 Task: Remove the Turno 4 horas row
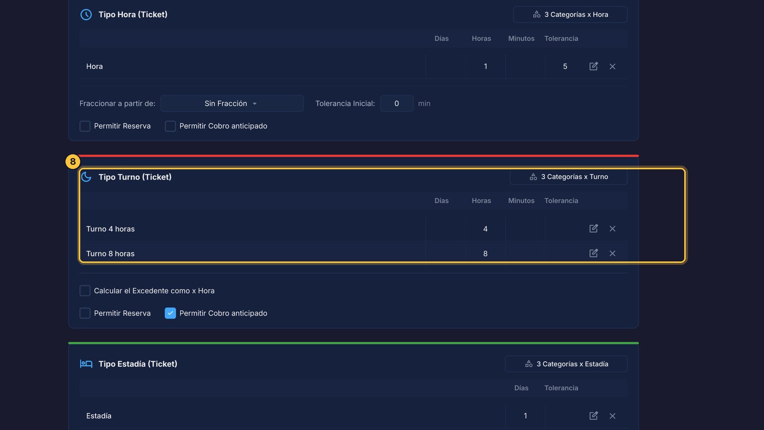point(613,229)
